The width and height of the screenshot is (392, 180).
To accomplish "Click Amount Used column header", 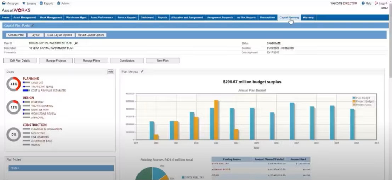I will [298, 159].
